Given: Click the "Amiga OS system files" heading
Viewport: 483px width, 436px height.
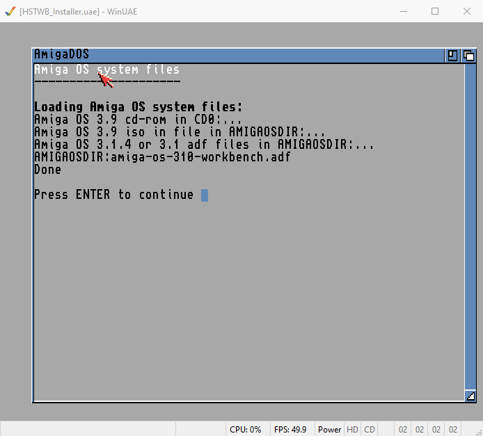Looking at the screenshot, I should [106, 70].
